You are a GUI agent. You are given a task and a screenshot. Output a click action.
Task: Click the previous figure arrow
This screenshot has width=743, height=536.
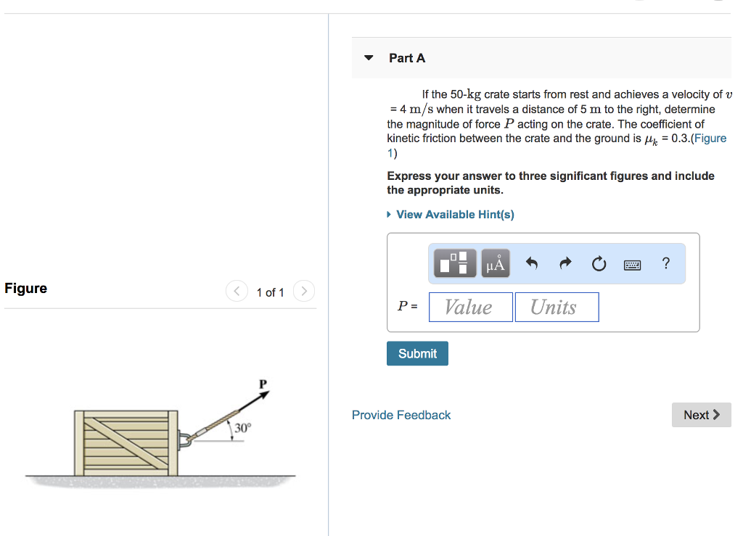237,291
